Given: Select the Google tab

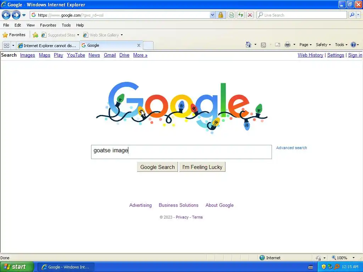Looking at the screenshot, I should tap(109, 45).
